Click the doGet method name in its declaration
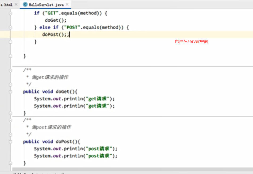The width and height of the screenshot is (253, 174). 62,92
